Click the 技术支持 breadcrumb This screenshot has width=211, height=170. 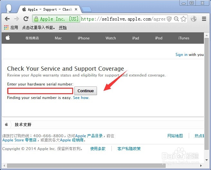tap(23, 125)
